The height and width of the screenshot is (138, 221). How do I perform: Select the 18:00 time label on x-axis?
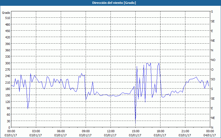tap(160, 131)
